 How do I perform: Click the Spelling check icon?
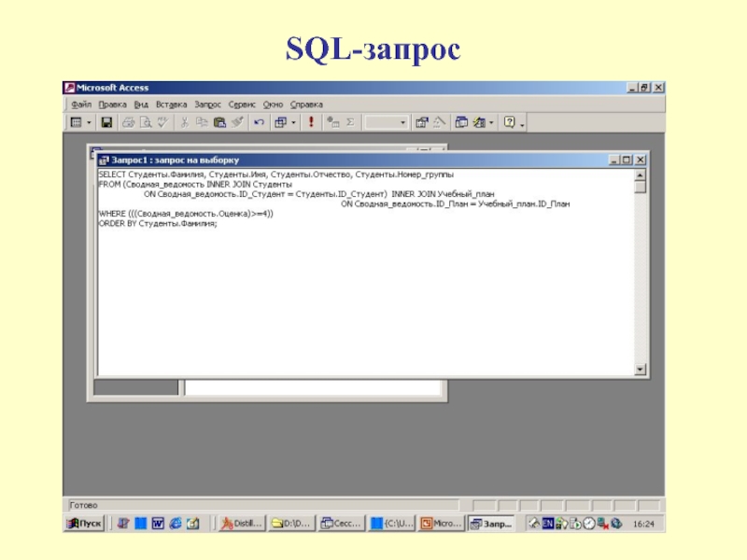click(x=162, y=122)
